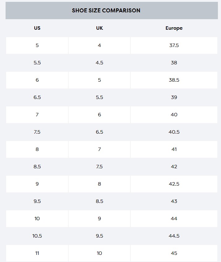This screenshot has height=262, width=221.
Task: Select Europe size 42.5 cell
Action: [x=174, y=184]
